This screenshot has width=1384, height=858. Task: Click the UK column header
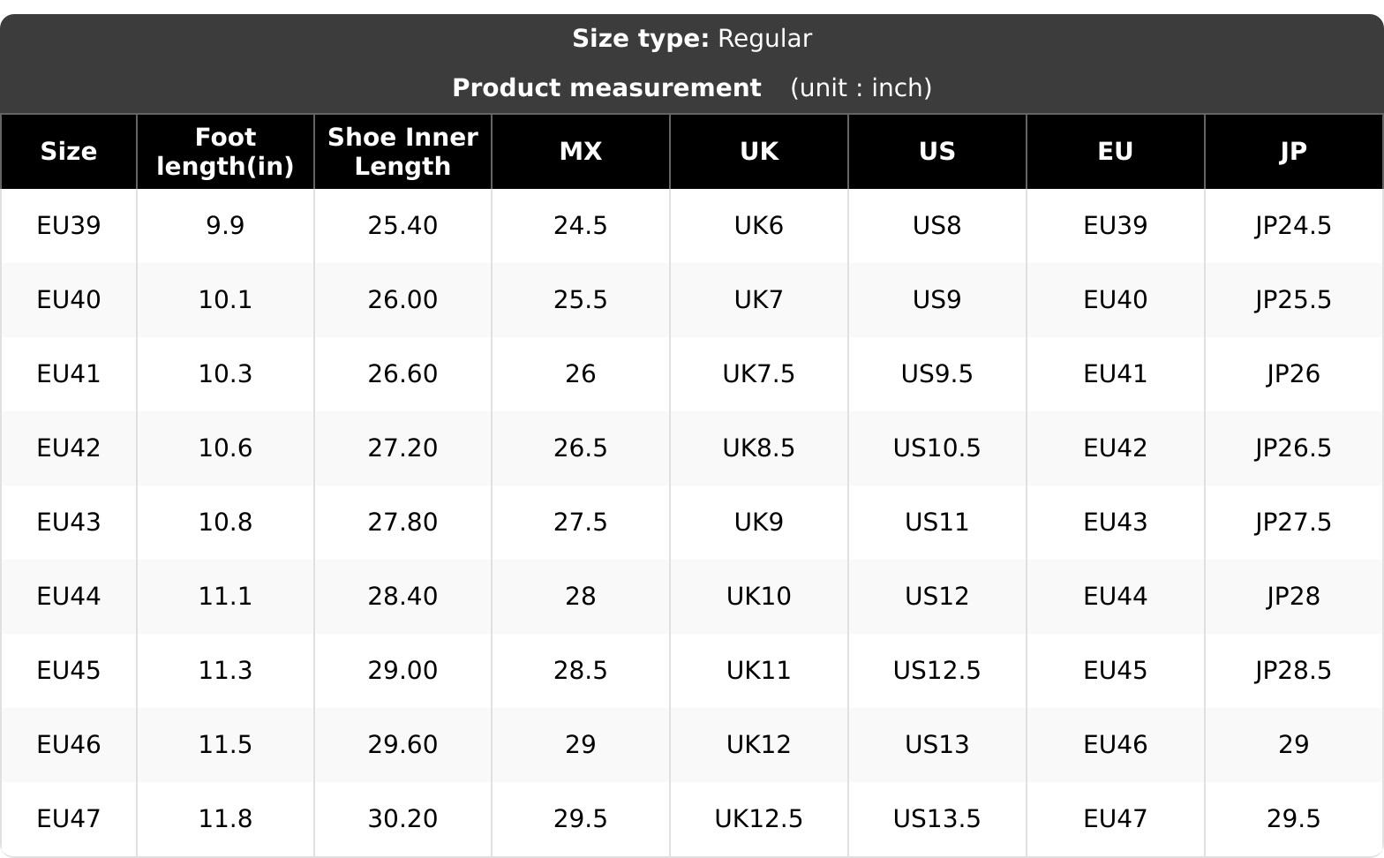click(x=759, y=151)
